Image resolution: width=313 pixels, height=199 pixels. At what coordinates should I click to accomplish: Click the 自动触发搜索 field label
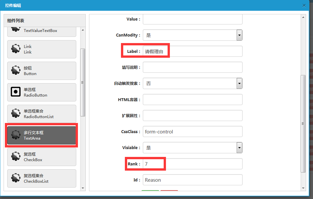(x=127, y=84)
